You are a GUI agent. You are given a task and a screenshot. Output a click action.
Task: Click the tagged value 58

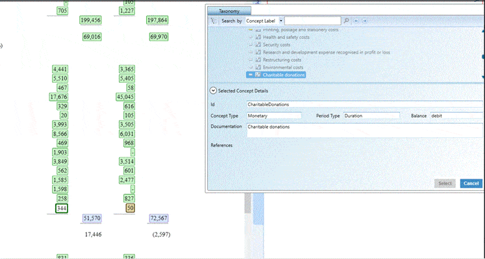pos(131,87)
